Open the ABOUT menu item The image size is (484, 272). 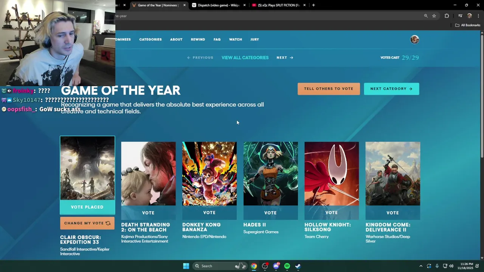[176, 39]
